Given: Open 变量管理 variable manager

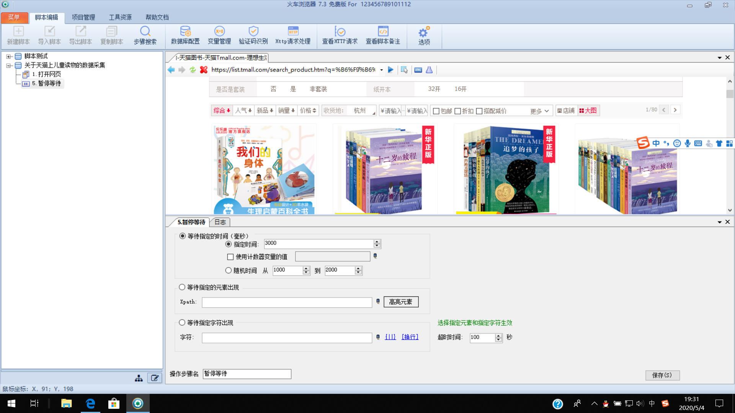Looking at the screenshot, I should (x=219, y=31).
